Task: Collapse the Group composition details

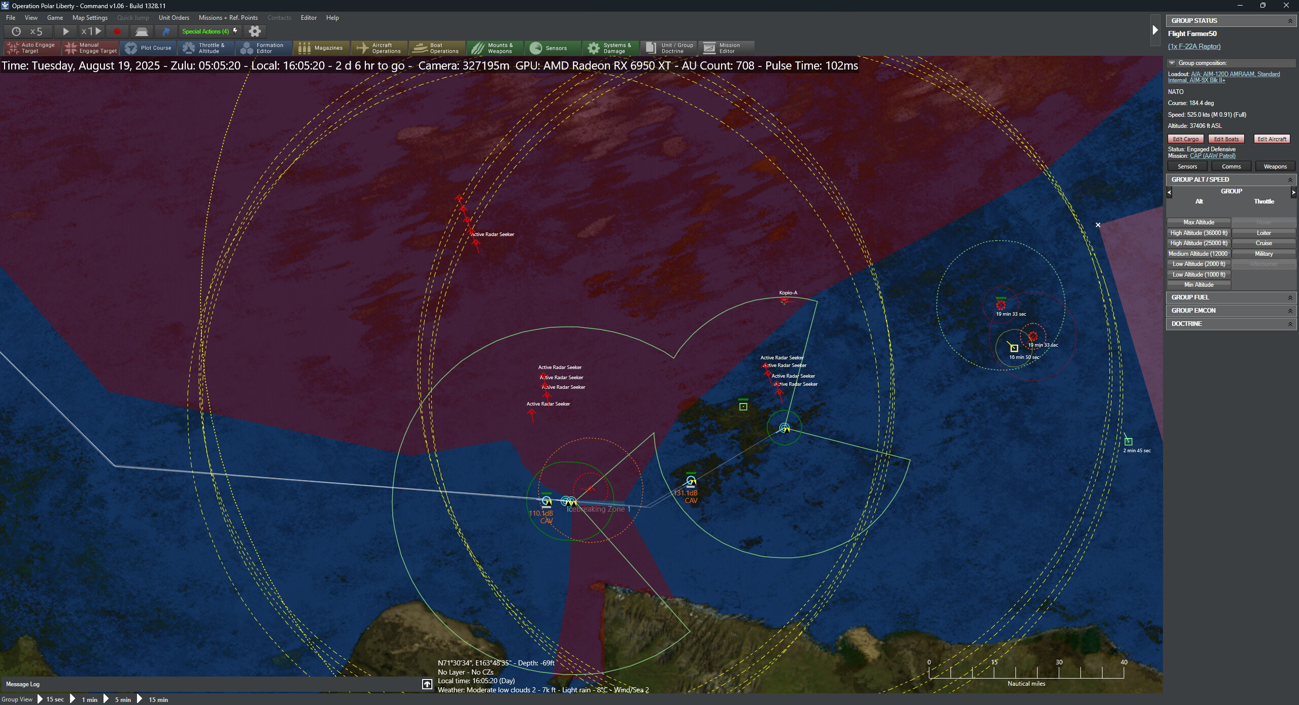Action: coord(1173,62)
